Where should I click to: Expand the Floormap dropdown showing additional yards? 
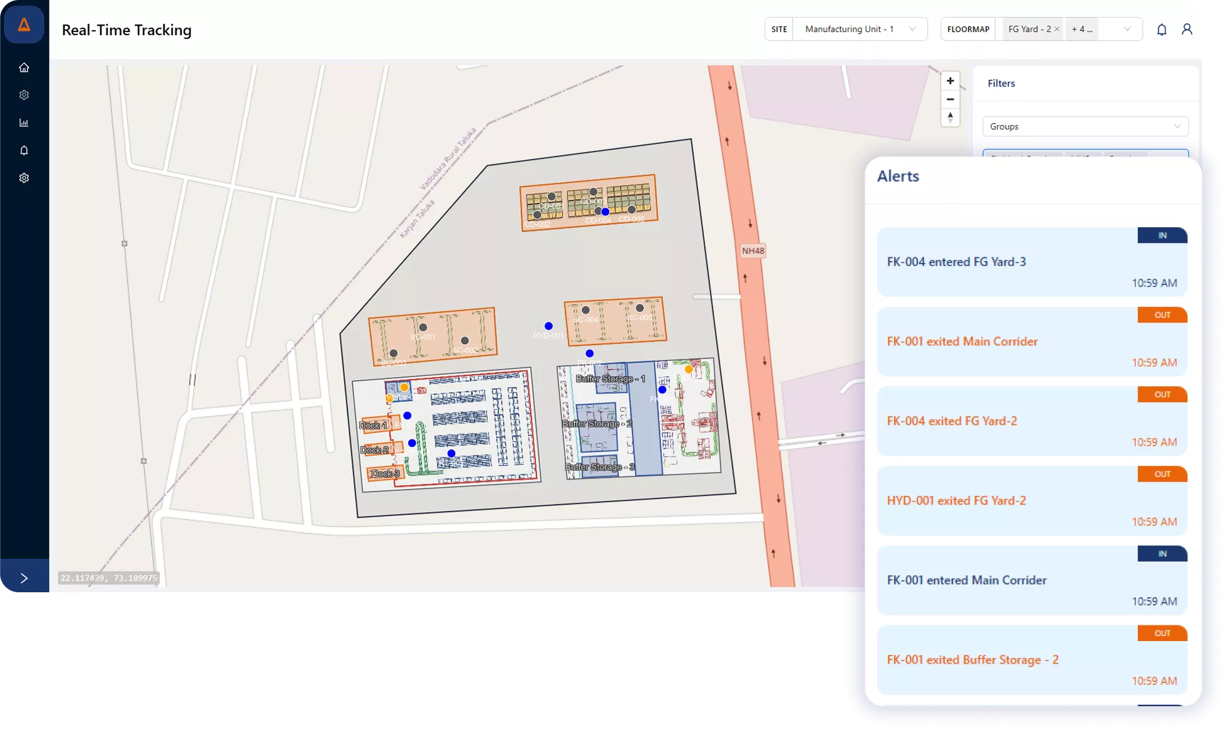coord(1126,29)
